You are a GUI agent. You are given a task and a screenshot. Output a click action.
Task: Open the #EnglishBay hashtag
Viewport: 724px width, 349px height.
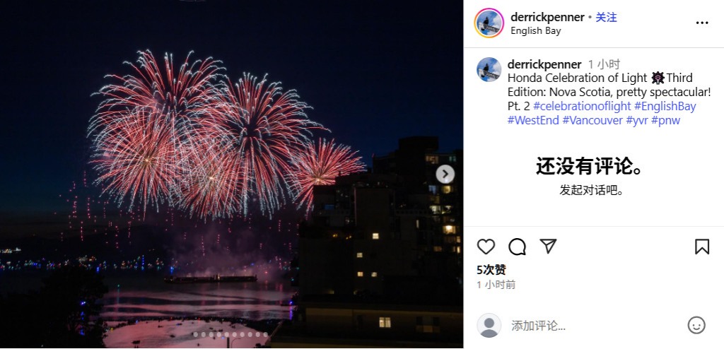pos(665,106)
